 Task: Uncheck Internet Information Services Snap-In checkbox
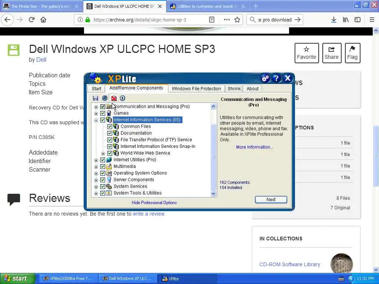click(x=110, y=146)
